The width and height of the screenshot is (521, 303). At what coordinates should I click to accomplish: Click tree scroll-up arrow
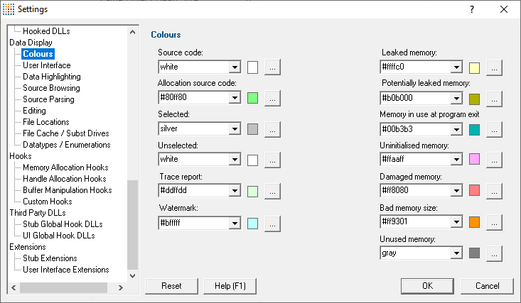133,32
